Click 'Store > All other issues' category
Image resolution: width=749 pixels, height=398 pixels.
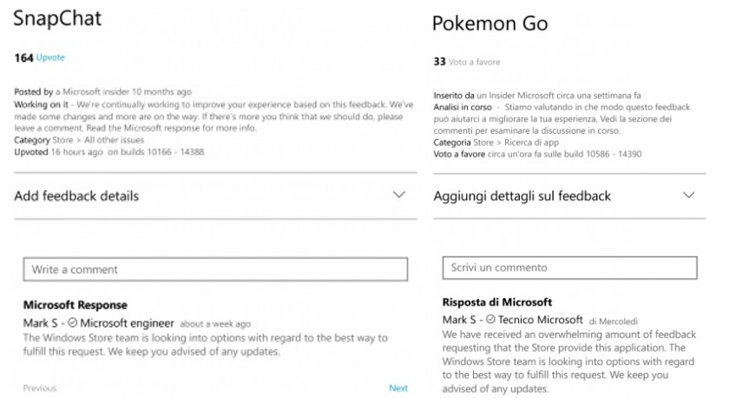click(98, 140)
